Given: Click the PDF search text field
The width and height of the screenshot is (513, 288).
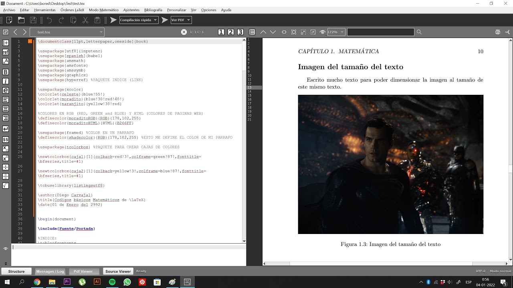Looking at the screenshot, I should 380,32.
